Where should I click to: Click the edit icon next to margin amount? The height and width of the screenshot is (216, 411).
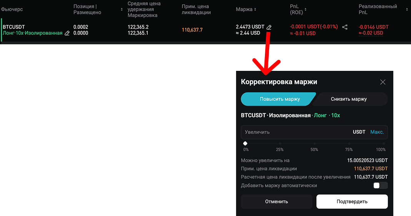coord(269,27)
